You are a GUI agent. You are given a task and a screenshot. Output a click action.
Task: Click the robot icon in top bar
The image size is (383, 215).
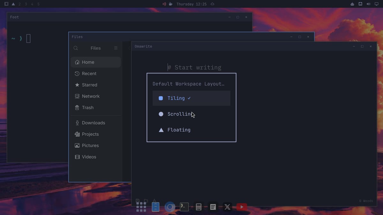click(x=352, y=4)
